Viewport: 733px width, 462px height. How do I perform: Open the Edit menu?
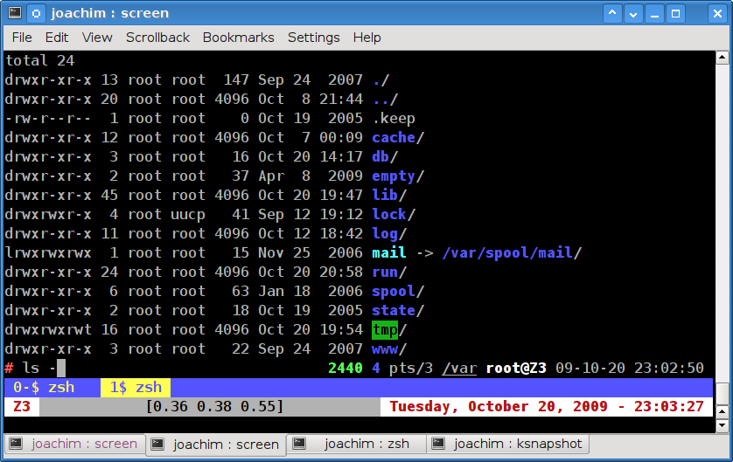pos(57,38)
